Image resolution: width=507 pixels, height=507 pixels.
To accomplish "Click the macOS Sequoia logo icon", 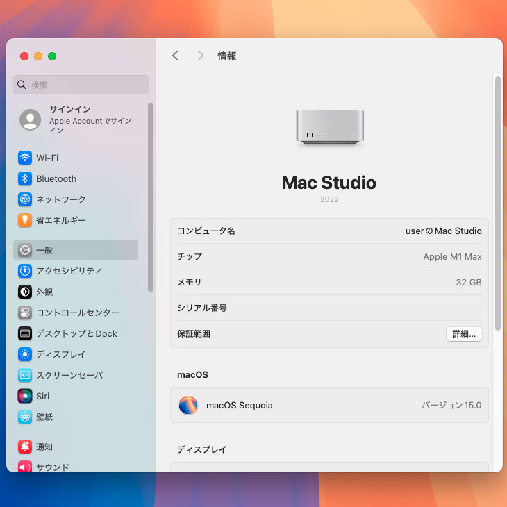I will (x=188, y=405).
